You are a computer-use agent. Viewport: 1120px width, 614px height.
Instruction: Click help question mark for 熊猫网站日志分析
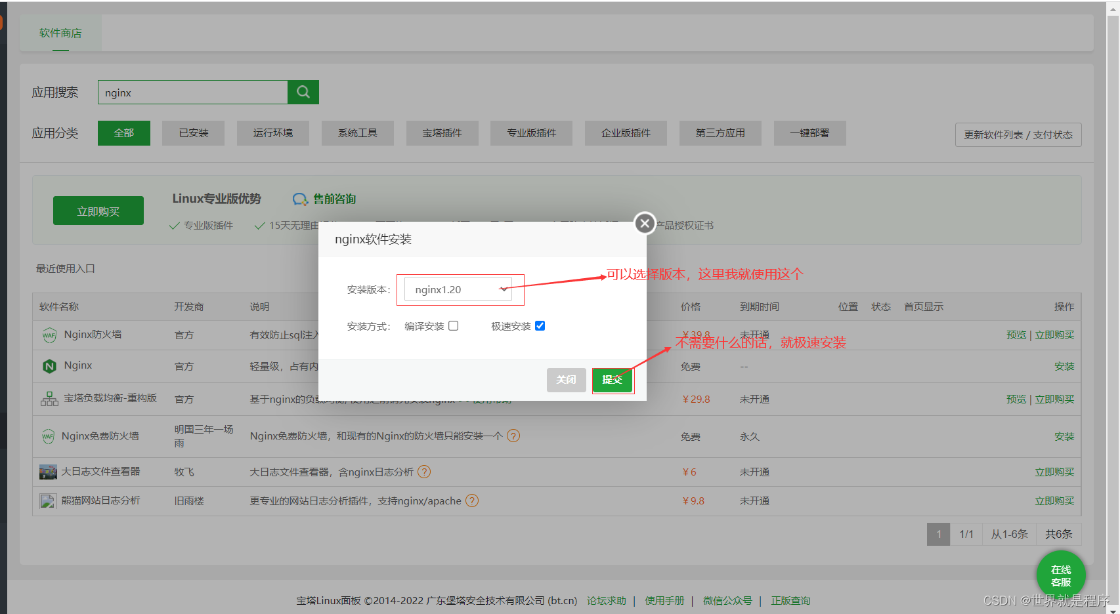472,501
